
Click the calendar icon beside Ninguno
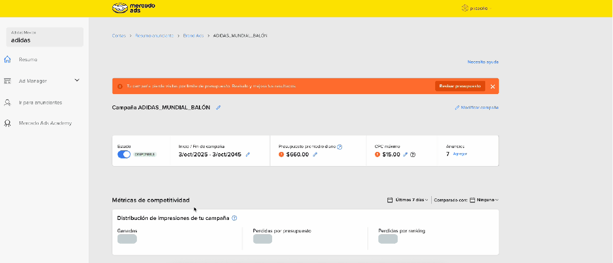[472, 200]
